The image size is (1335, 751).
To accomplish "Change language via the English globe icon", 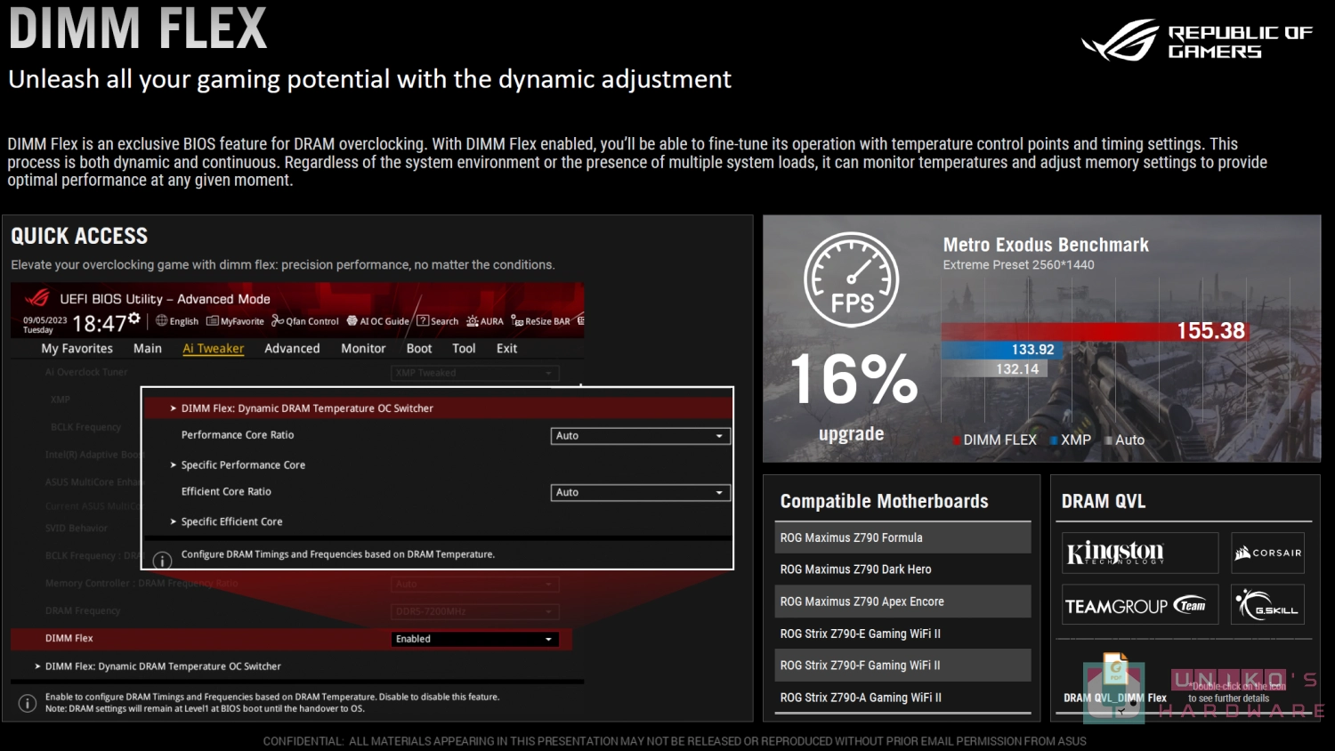I will pos(177,321).
